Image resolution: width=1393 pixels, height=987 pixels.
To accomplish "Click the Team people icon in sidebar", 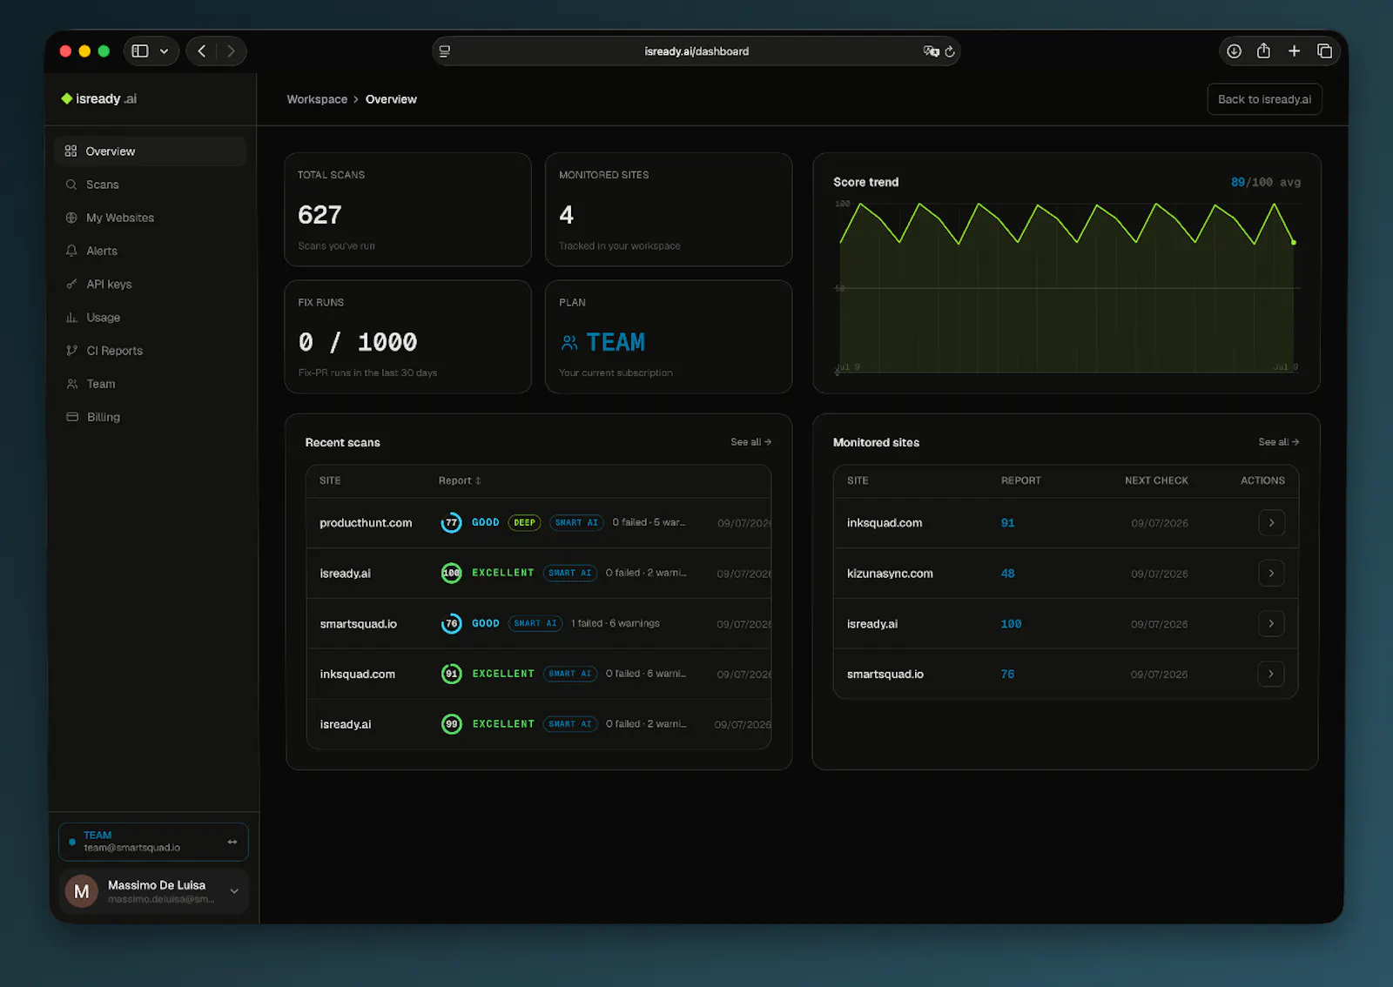I will coord(71,384).
